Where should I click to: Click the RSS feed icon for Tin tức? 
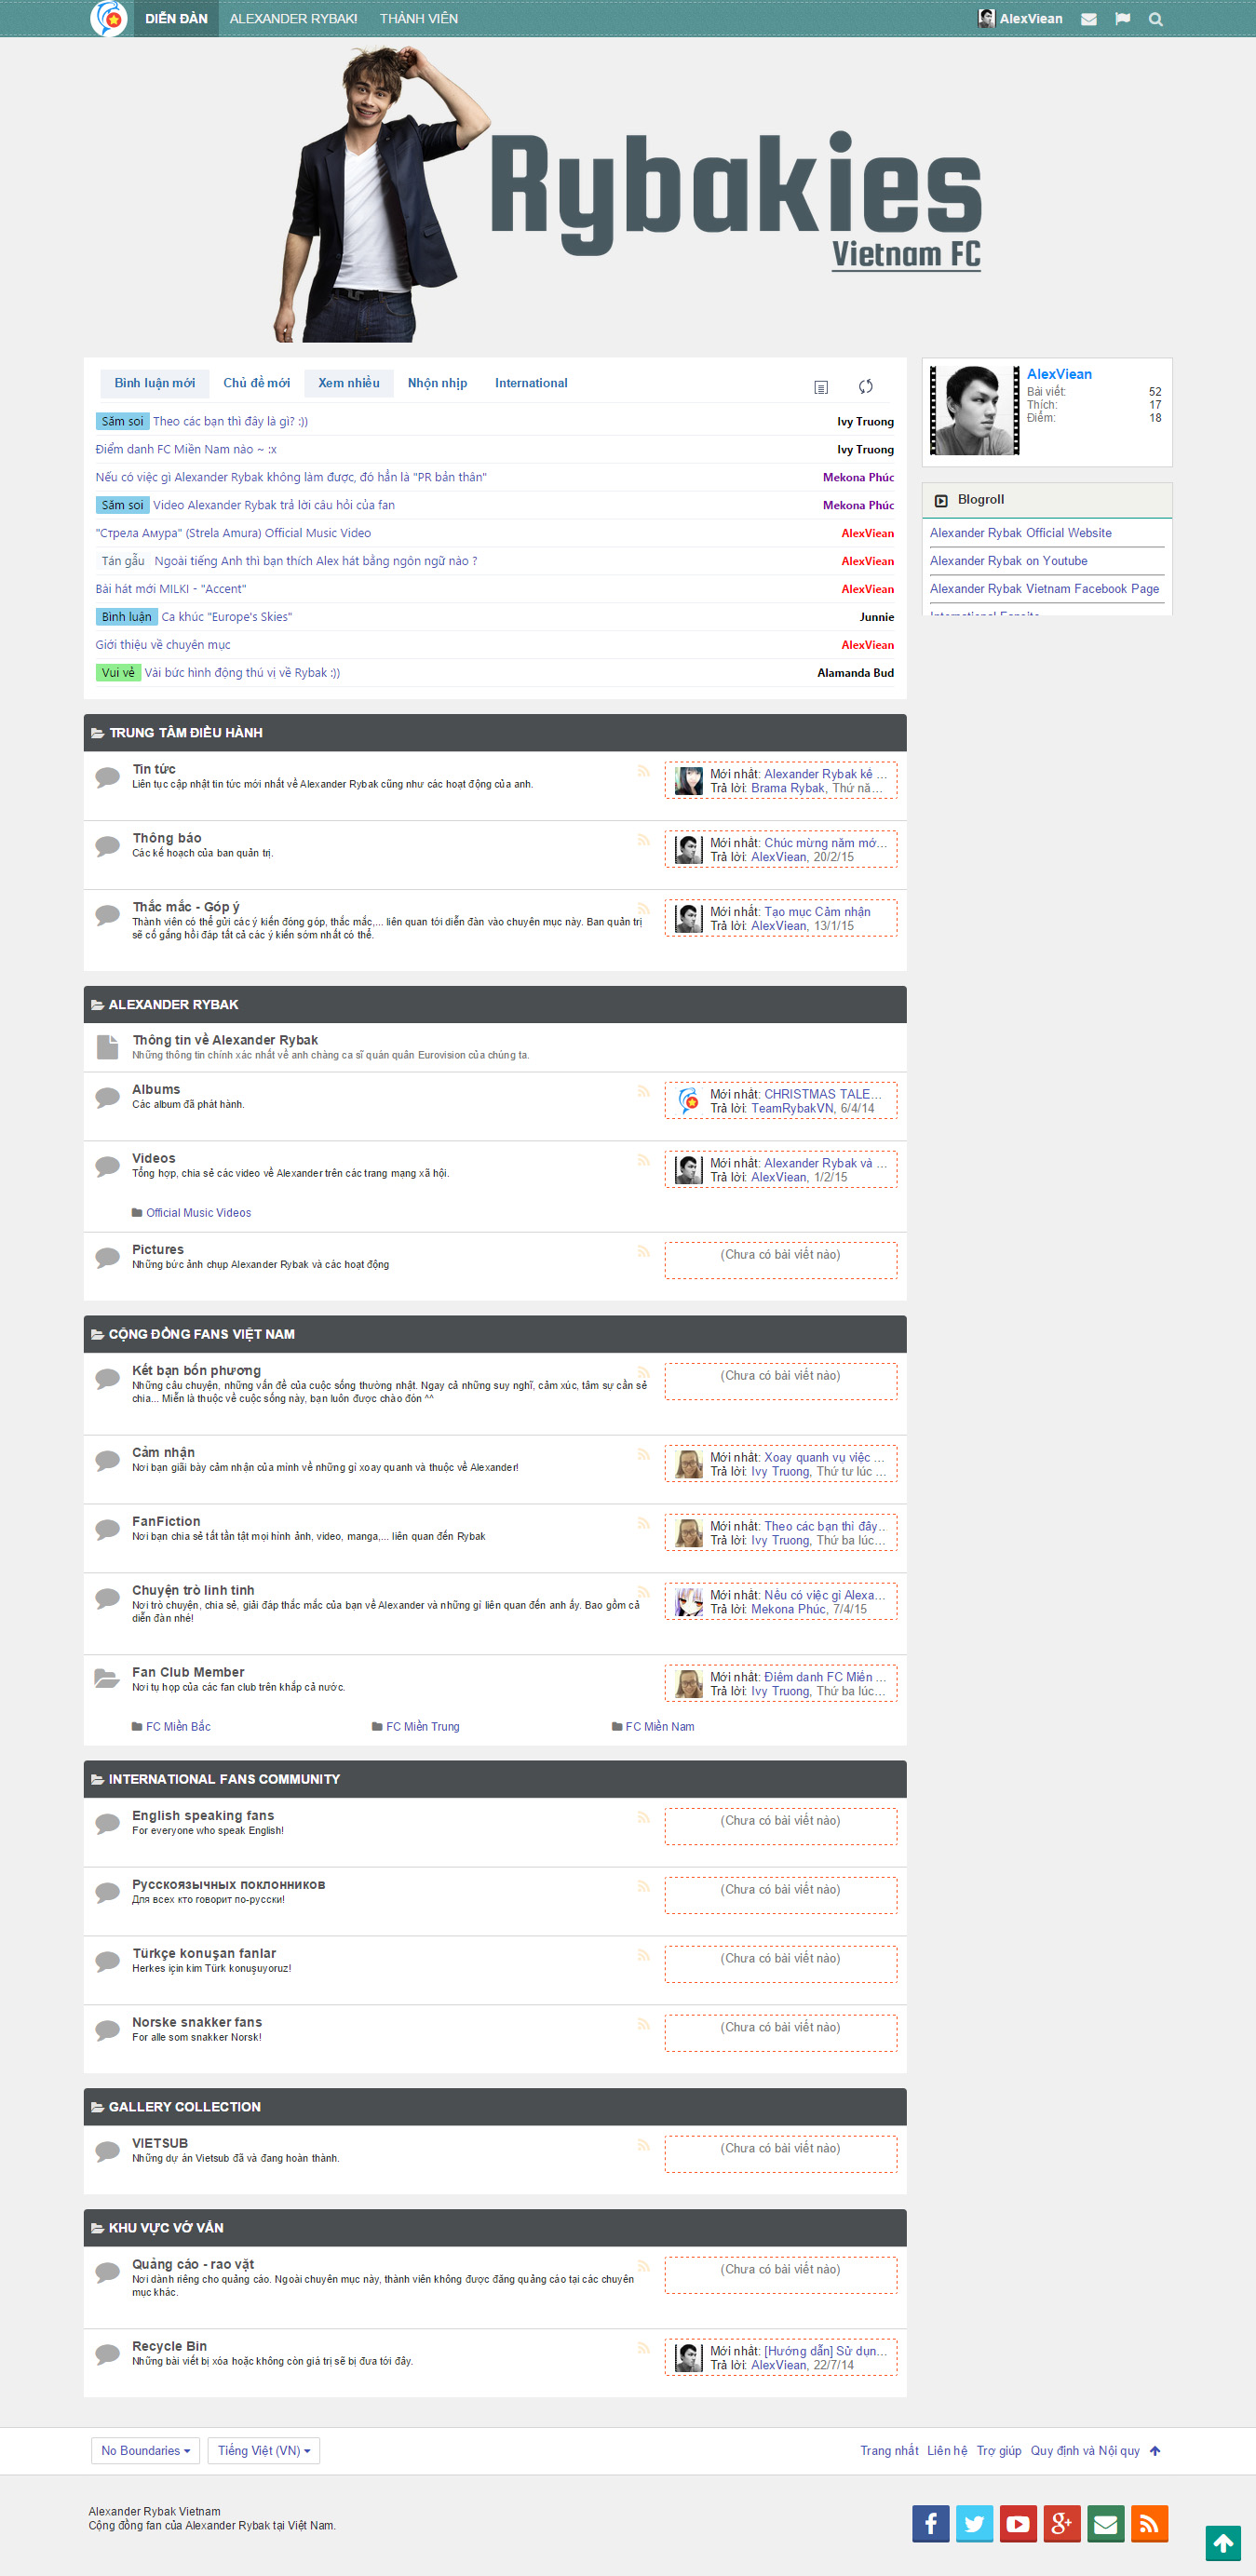643,771
